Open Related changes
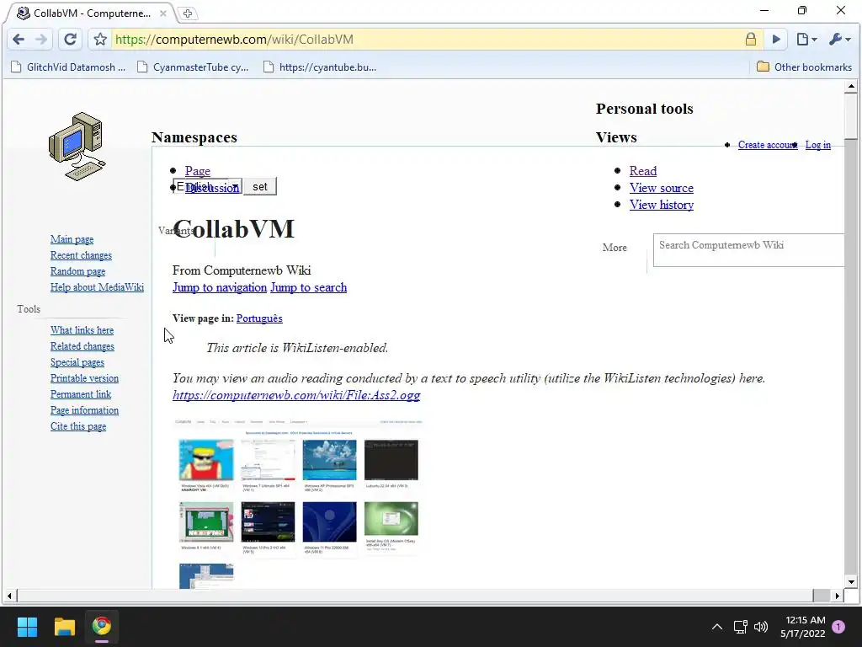This screenshot has height=647, width=862. point(82,346)
